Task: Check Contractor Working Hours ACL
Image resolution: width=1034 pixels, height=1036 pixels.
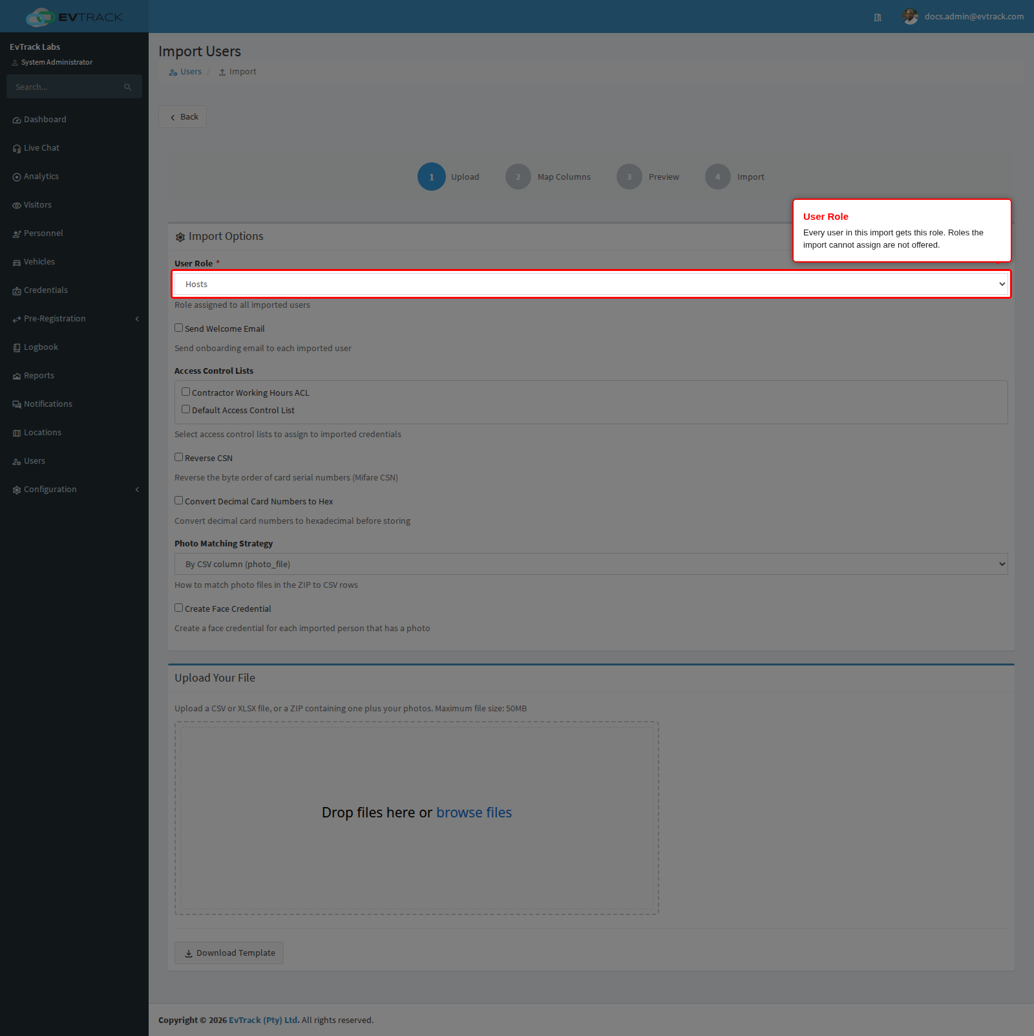Action: tap(185, 392)
